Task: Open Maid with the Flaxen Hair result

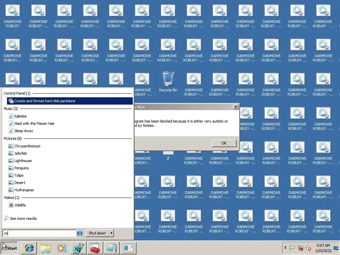Action: [x=34, y=124]
